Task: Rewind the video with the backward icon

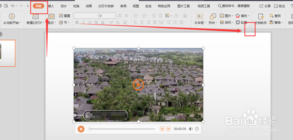Action: (x=162, y=129)
